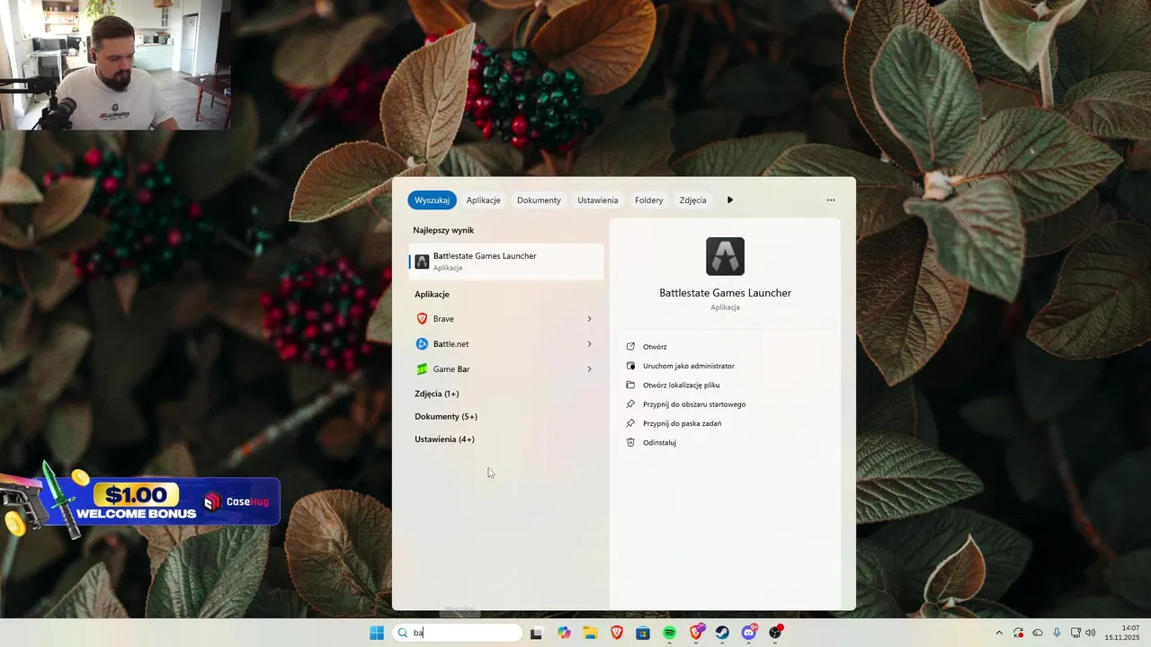Expand Brave result options chevron
1151x647 pixels.
[590, 319]
